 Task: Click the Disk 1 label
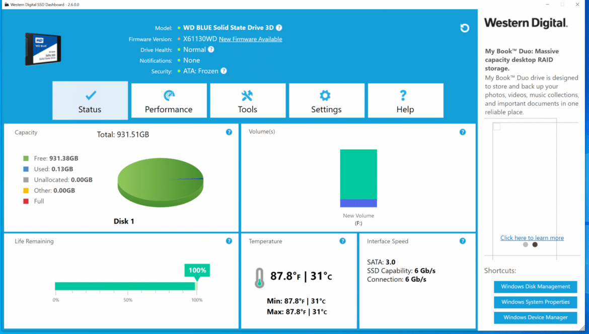124,221
